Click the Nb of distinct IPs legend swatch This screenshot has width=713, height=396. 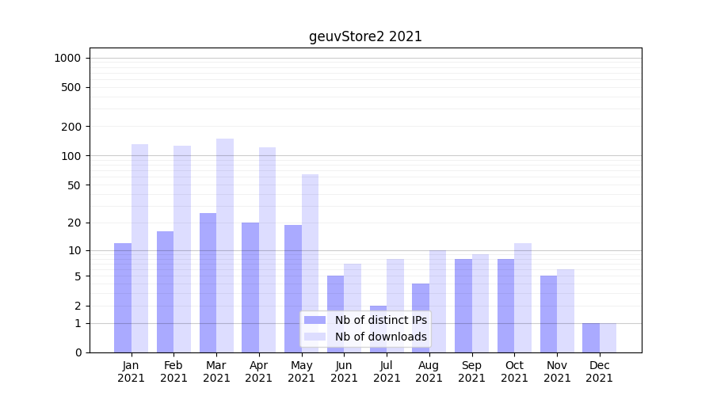(315, 320)
